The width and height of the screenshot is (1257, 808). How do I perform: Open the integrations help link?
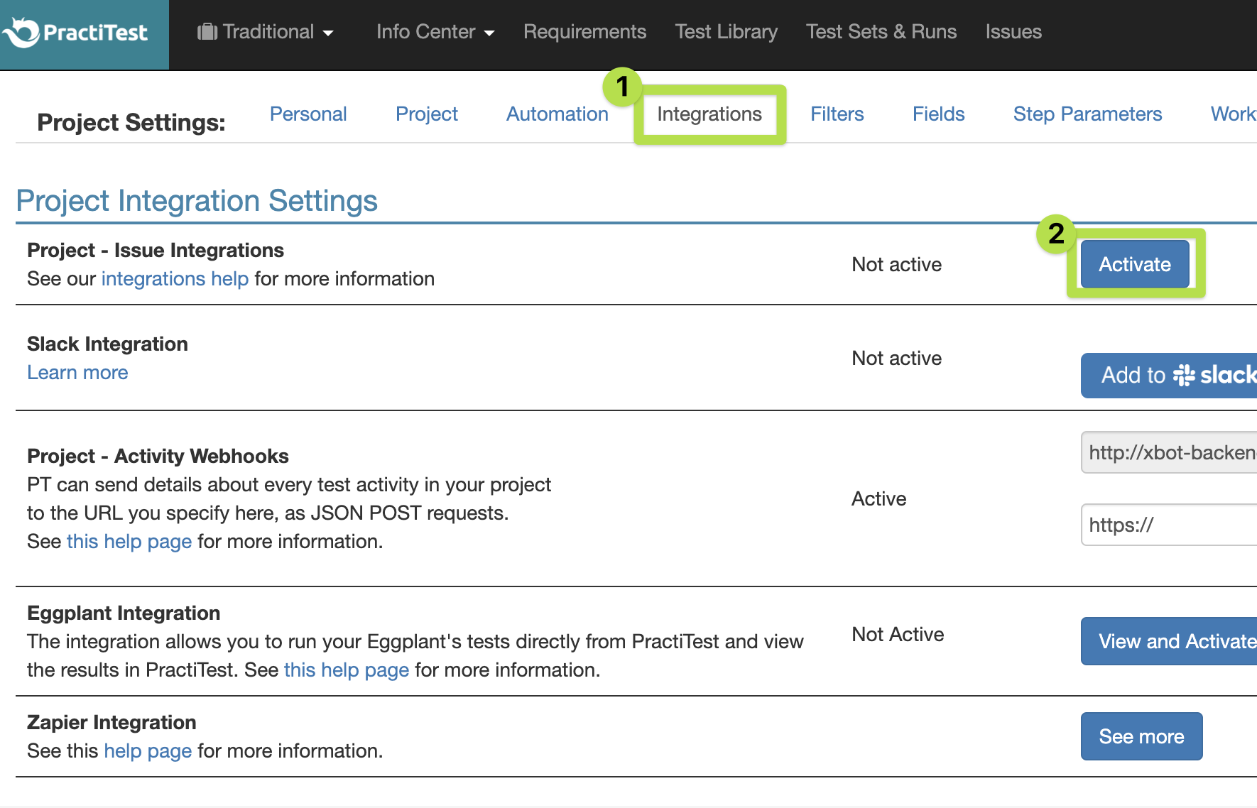coord(175,279)
